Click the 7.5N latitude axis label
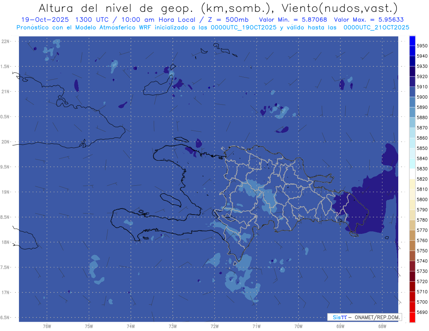The width and height of the screenshot is (429, 331). pos(5,268)
